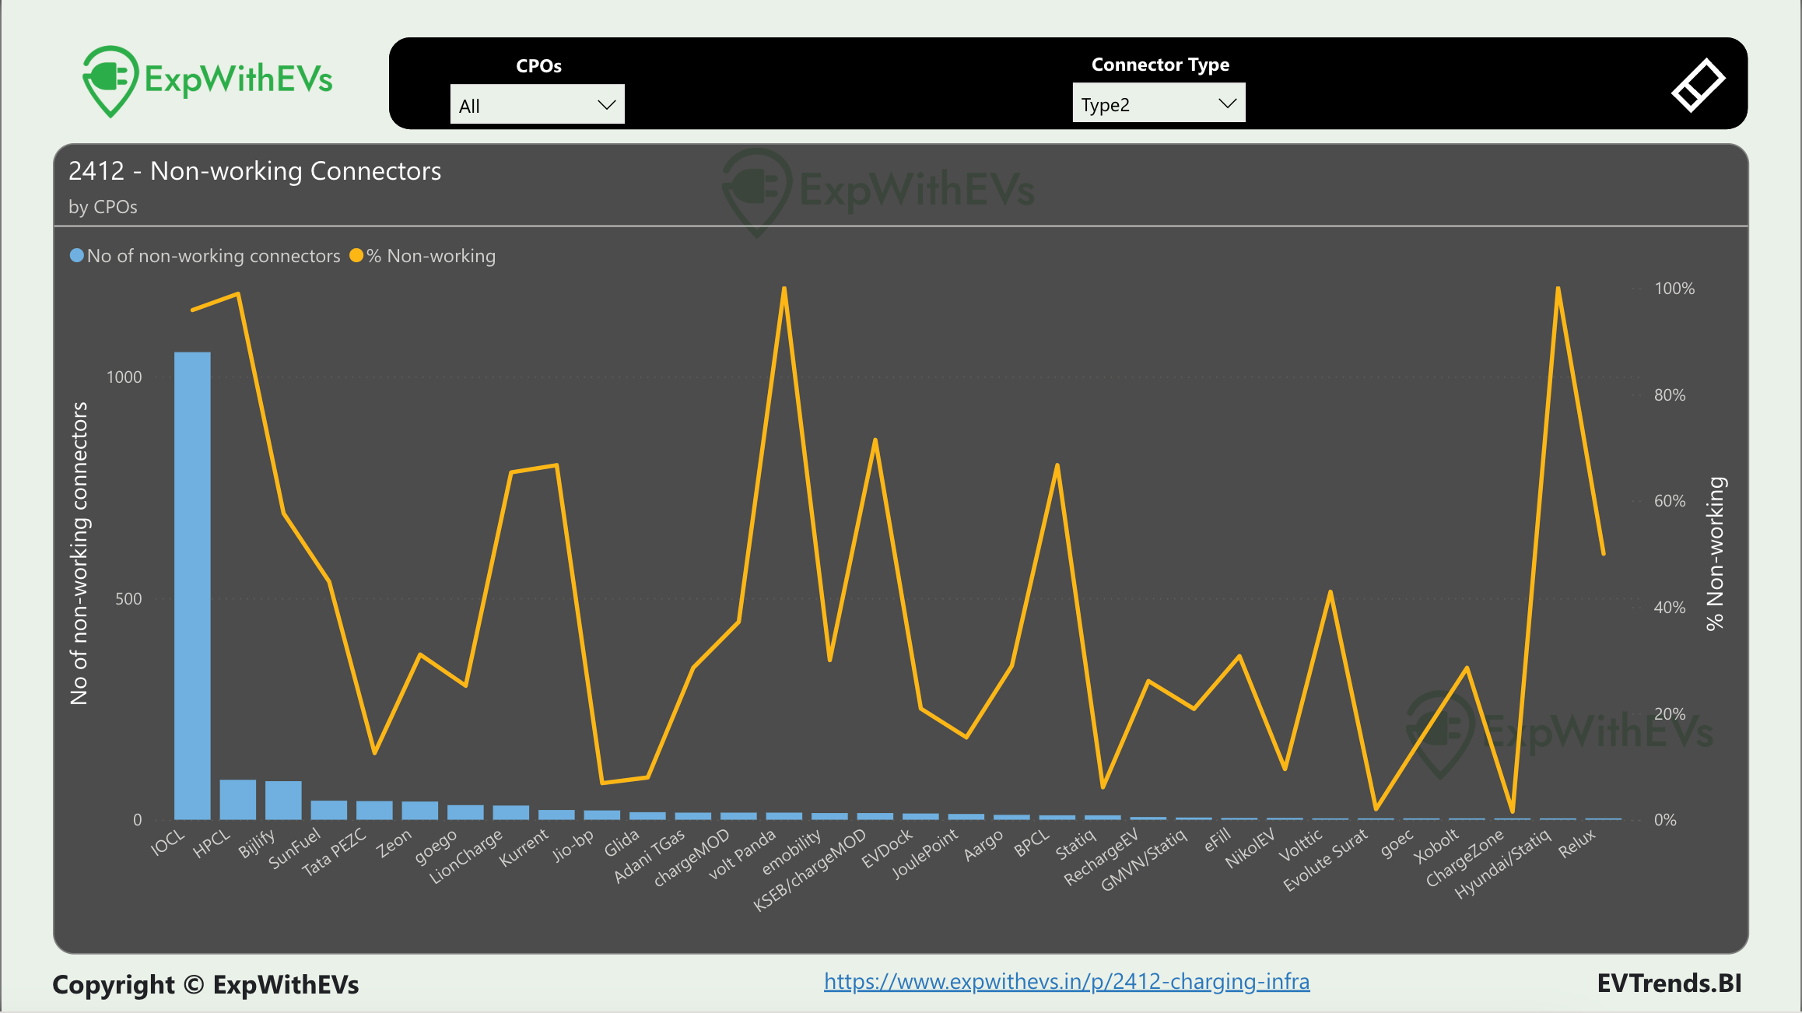Click the EVDock axis label
The width and height of the screenshot is (1802, 1013).
click(x=888, y=849)
